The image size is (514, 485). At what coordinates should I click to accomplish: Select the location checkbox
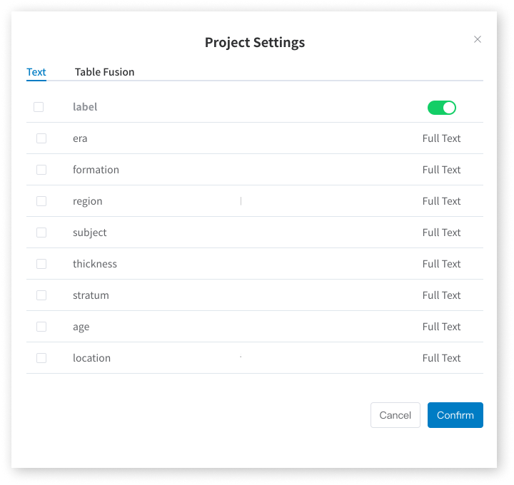tap(41, 358)
